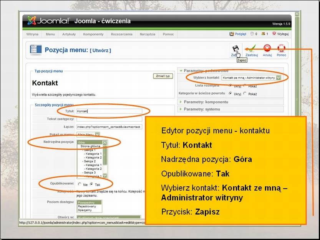Click the browser scrollbar up arrow
Viewport: 320px width, 240px height.
[297, 14]
